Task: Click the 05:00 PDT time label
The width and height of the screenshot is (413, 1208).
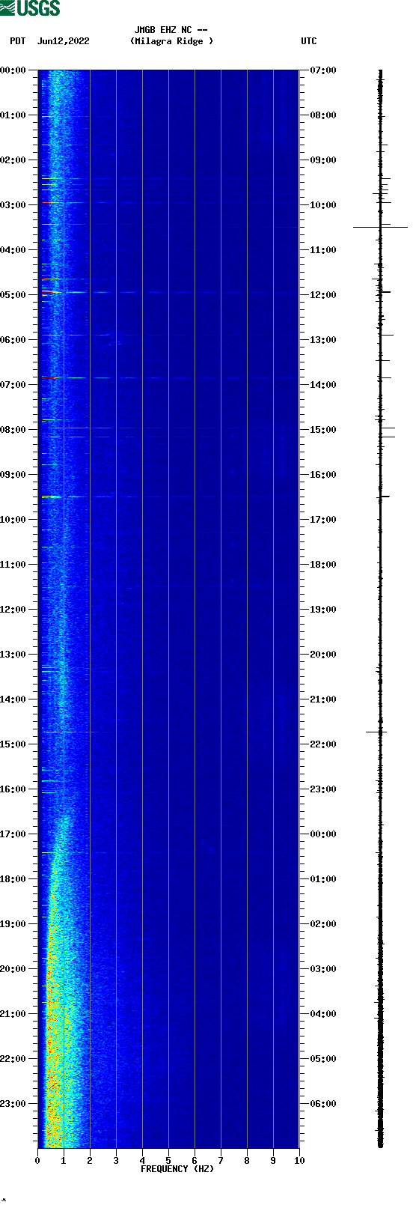Action: coord(13,295)
